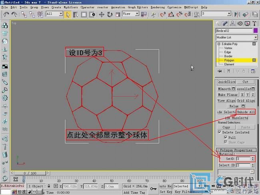Open the Modify command panel tab
This screenshot has height=195, width=260.
pos(225,24)
